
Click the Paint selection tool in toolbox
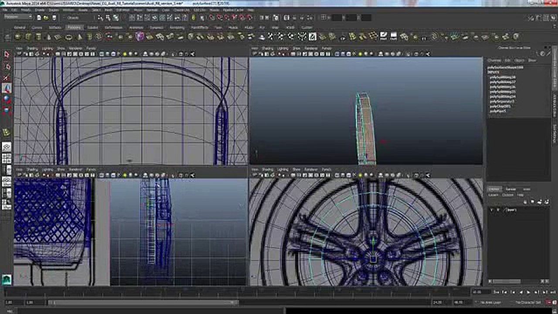click(7, 78)
